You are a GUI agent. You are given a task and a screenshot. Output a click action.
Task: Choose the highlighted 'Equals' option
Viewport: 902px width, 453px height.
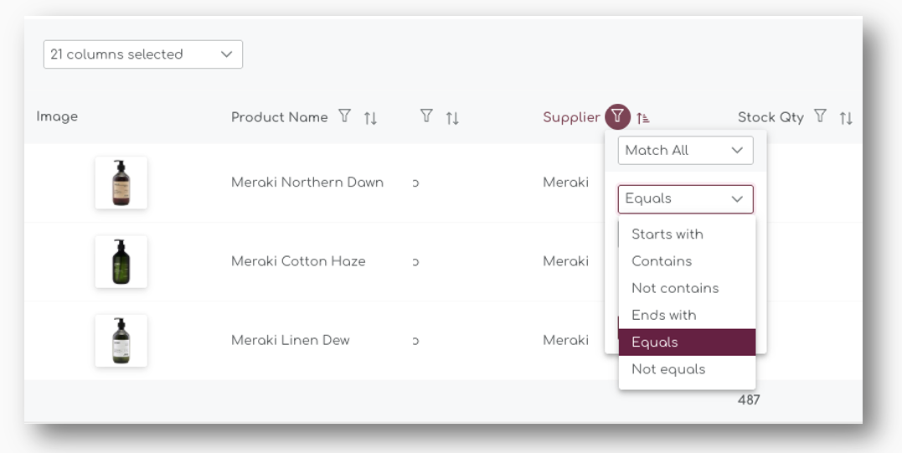[x=655, y=342]
